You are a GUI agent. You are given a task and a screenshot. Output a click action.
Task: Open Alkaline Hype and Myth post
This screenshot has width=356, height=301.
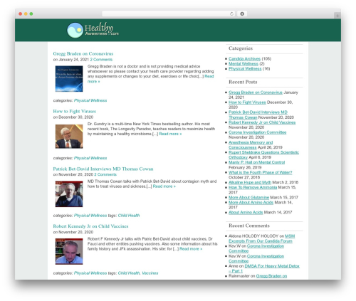tap(250, 182)
